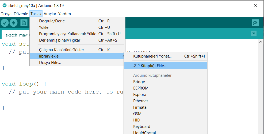Open the Dosya menu

click(x=6, y=14)
